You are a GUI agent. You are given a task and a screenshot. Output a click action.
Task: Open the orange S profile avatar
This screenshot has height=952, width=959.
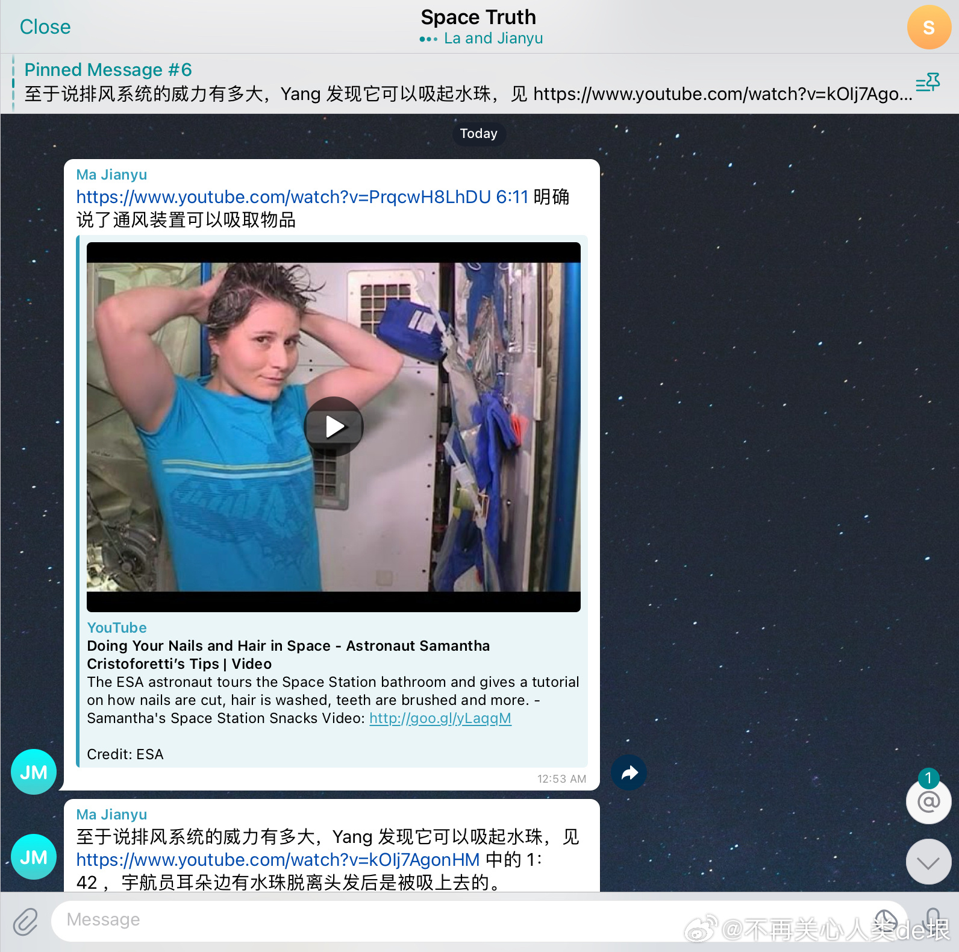click(928, 27)
